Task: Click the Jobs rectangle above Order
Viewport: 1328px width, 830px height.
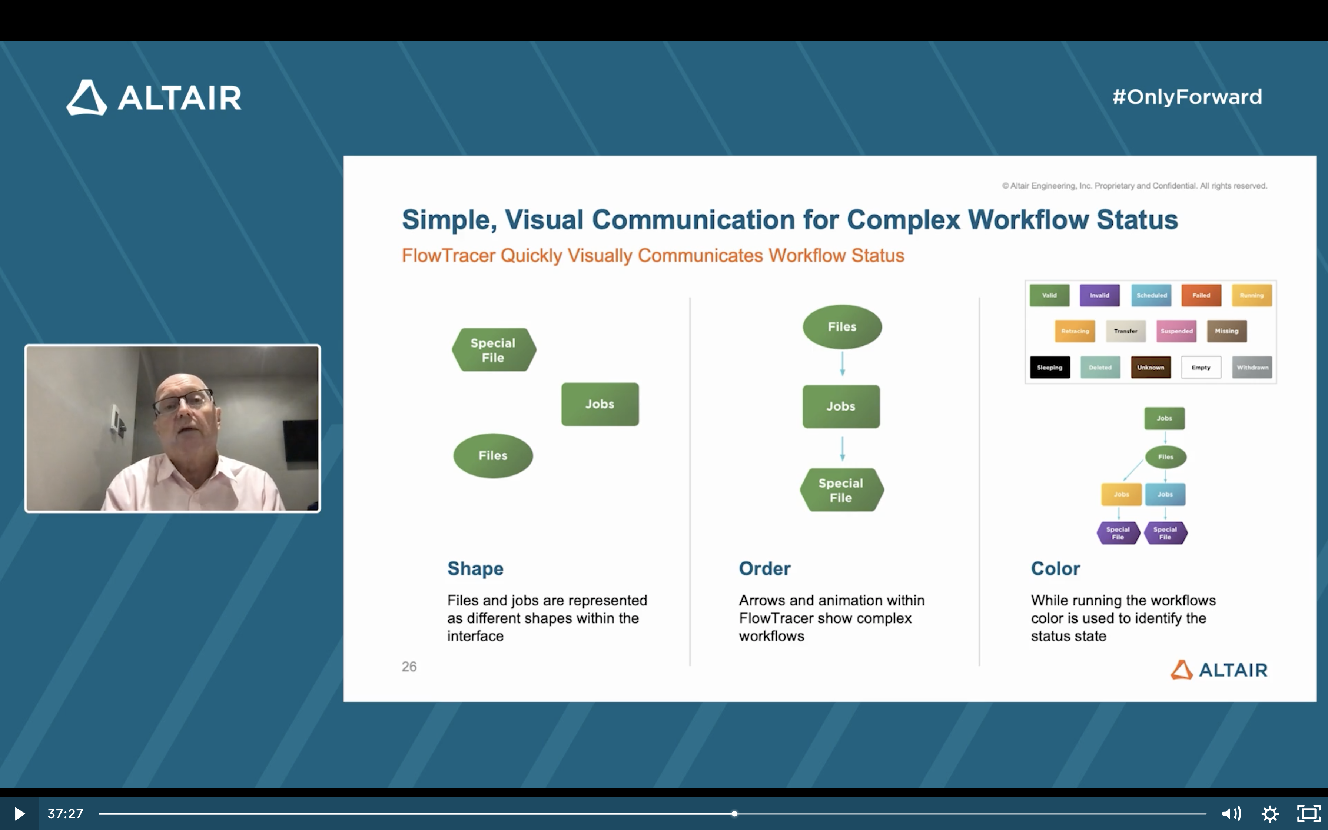Action: click(x=841, y=406)
